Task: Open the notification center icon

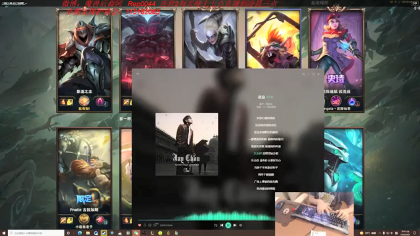Action: (x=415, y=233)
